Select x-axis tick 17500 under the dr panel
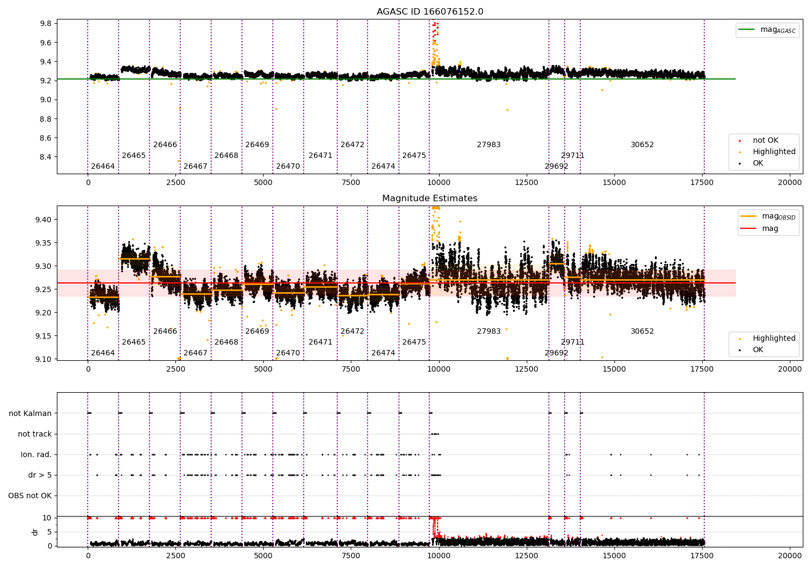The image size is (812, 568). click(702, 556)
